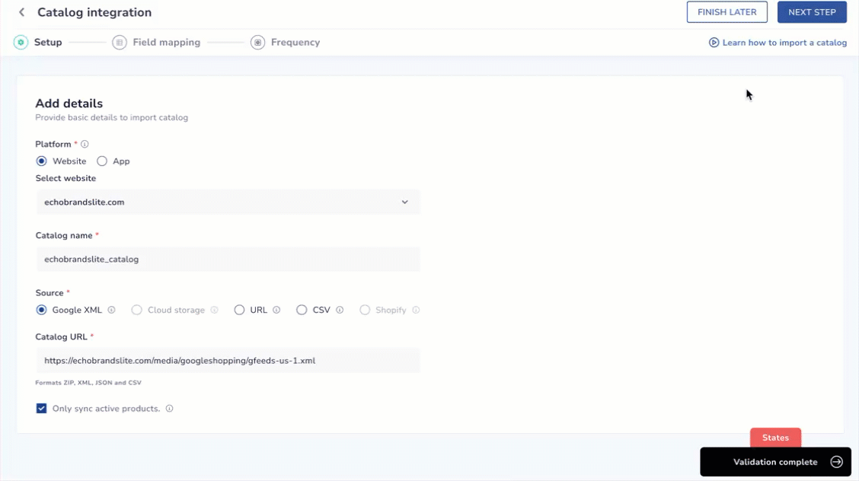Open the URL source info icon

coord(276,310)
